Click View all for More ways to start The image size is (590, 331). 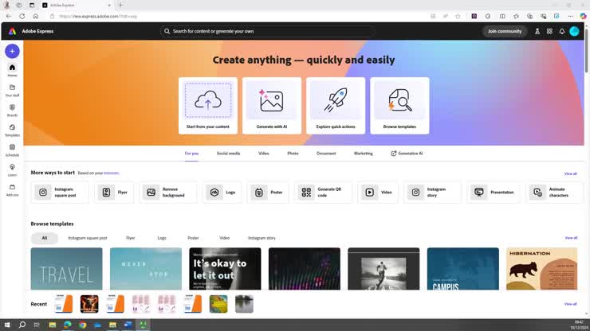(x=570, y=173)
